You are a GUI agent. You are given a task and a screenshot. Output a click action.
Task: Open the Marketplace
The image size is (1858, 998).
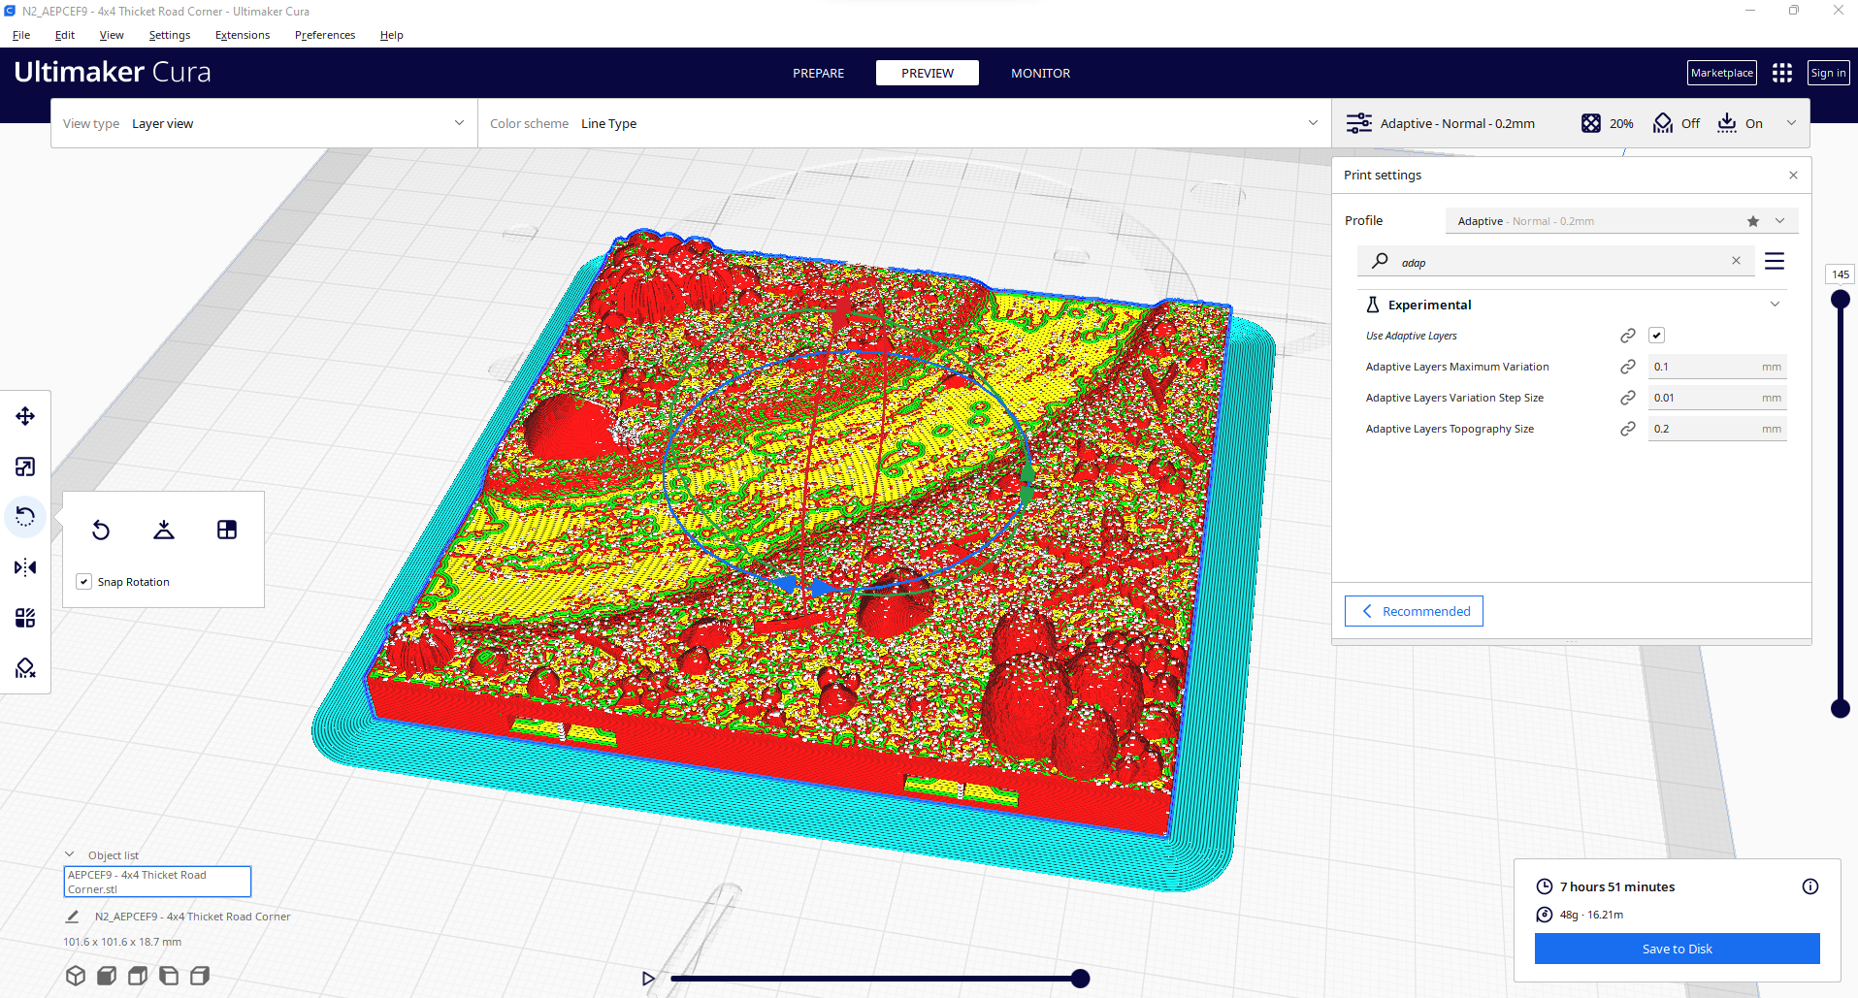point(1722,73)
